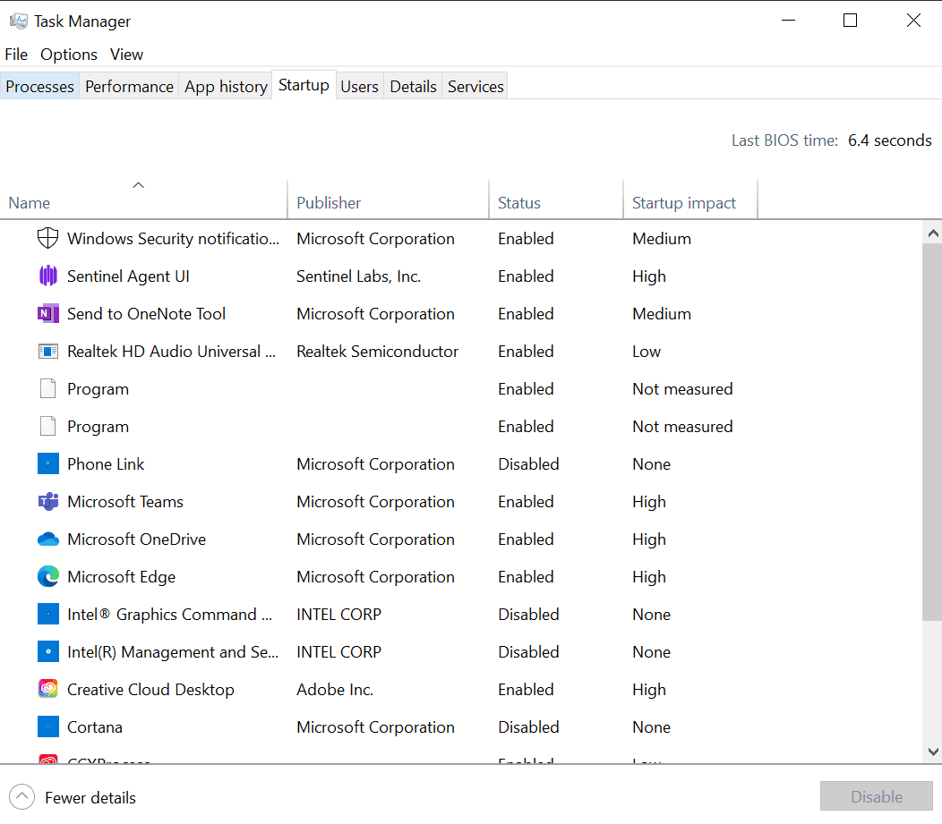Close the Task Manager window
This screenshot has height=824, width=942.
[913, 21]
